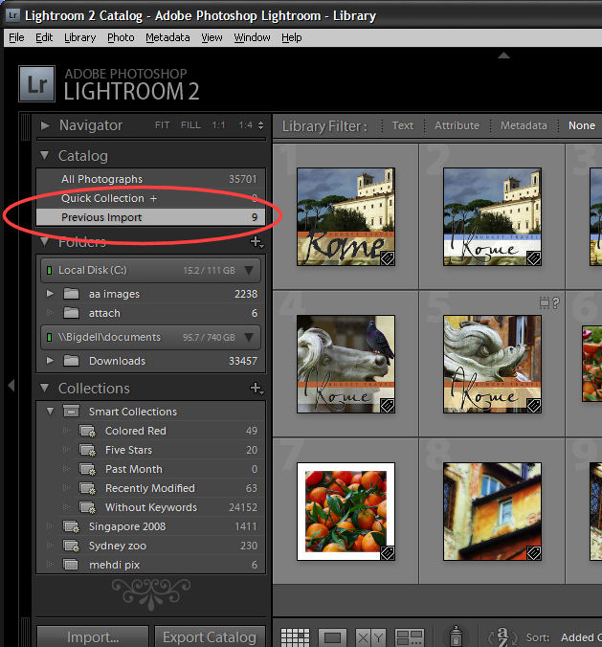The image size is (602, 647).
Task: Click keyword badge on horse statue thumbnail
Action: [387, 406]
